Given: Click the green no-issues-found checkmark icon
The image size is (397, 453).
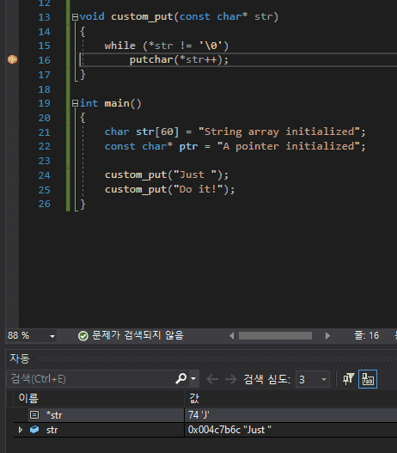Looking at the screenshot, I should [x=82, y=336].
